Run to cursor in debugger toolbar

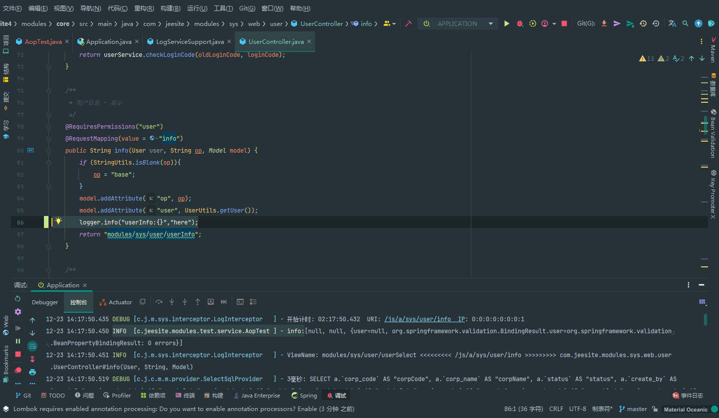click(224, 302)
